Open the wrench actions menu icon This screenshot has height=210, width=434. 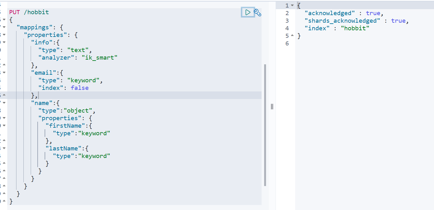coord(258,13)
